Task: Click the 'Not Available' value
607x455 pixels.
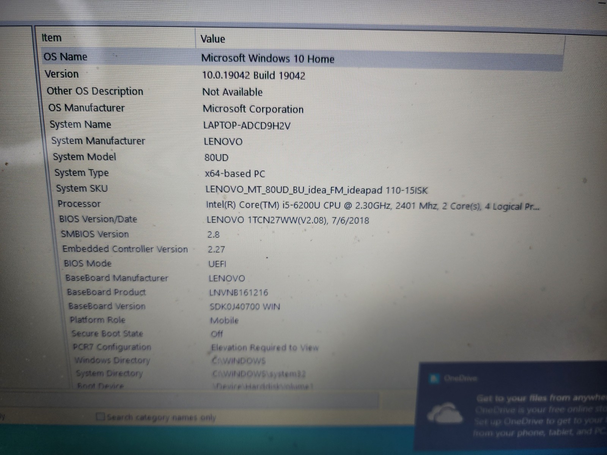Action: 233,92
